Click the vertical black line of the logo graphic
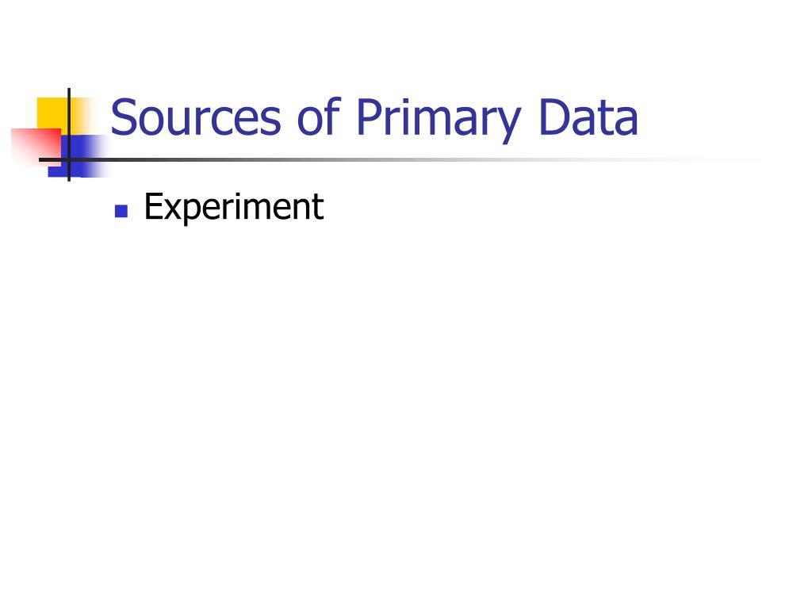The image size is (812, 609). [69, 135]
